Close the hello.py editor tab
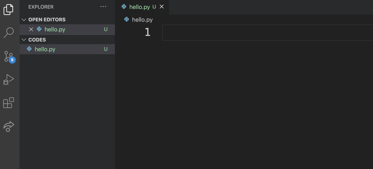The width and height of the screenshot is (373, 169). pyautogui.click(x=162, y=7)
